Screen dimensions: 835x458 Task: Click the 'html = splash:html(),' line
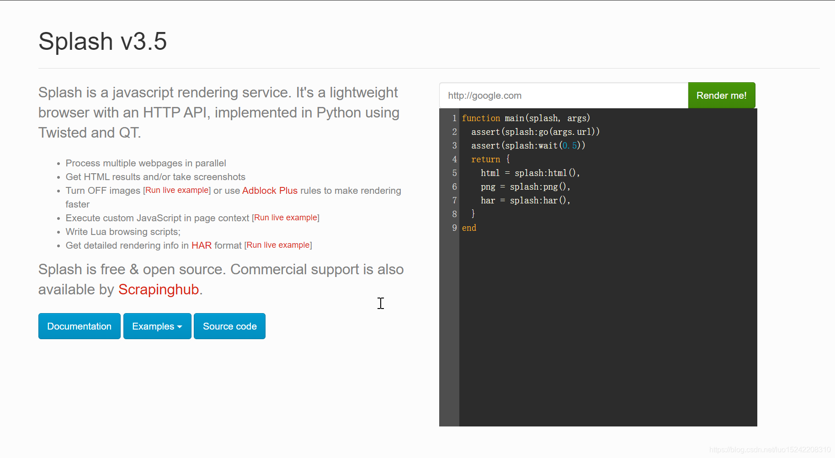click(530, 173)
